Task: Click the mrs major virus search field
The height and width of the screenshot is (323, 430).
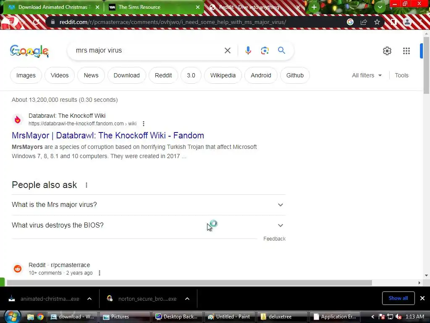Action: [x=148, y=50]
